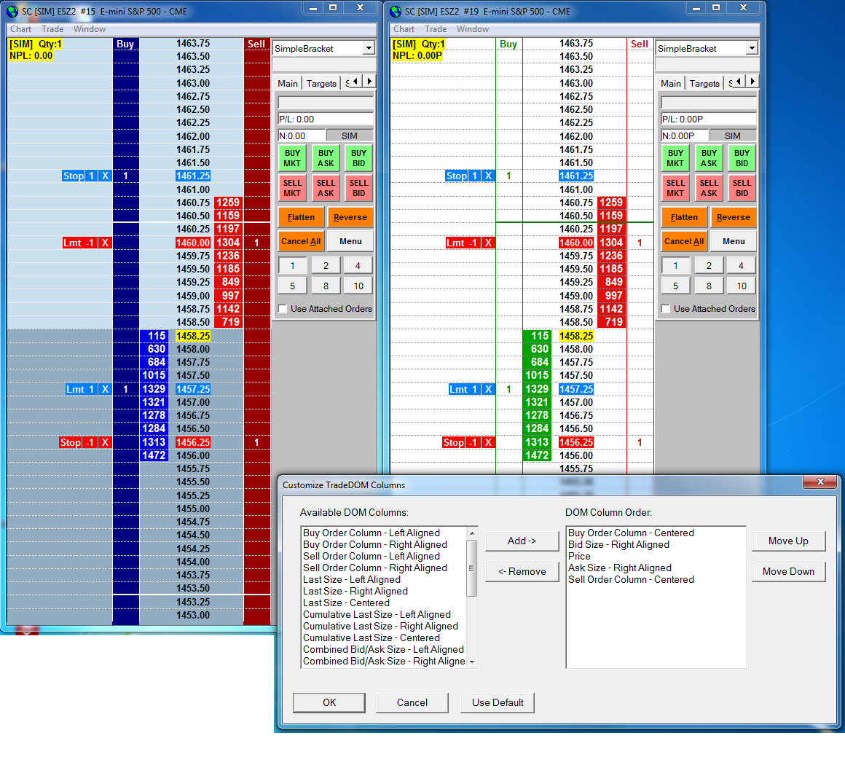Click Move Up in Customize TradeDOM Columns
The width and height of the screenshot is (845, 765).
788,541
